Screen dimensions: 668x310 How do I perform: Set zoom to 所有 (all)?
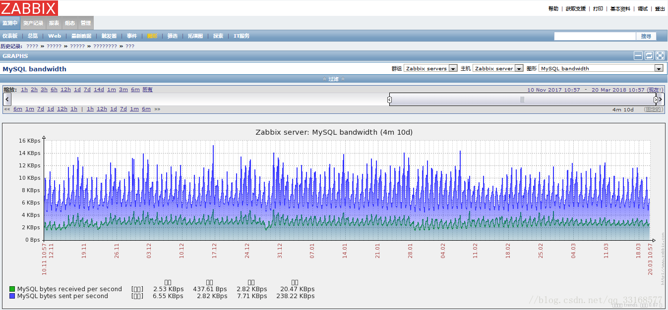click(x=148, y=90)
